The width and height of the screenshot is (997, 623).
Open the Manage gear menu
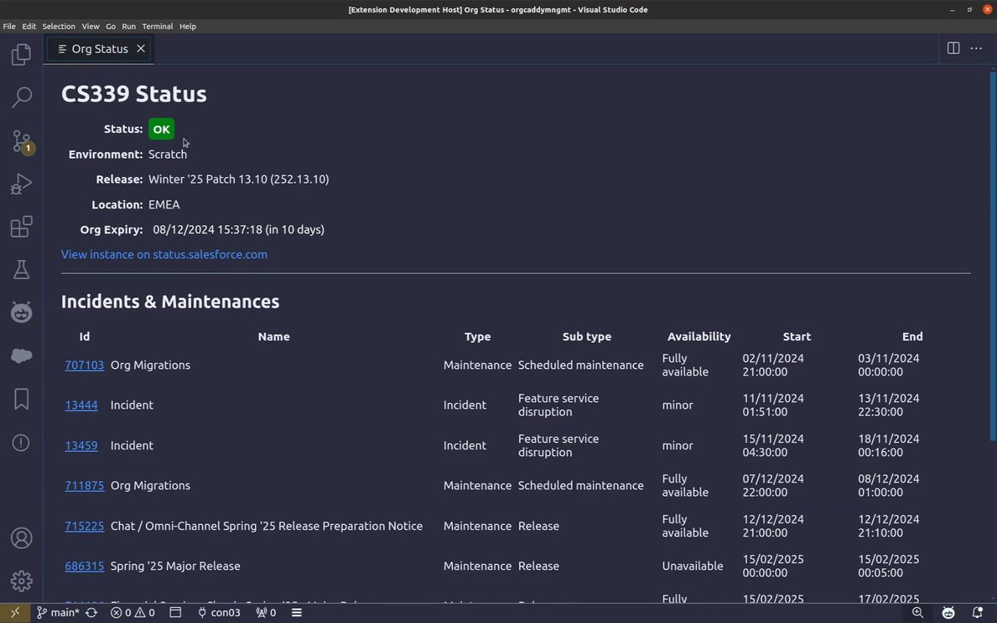tap(22, 581)
